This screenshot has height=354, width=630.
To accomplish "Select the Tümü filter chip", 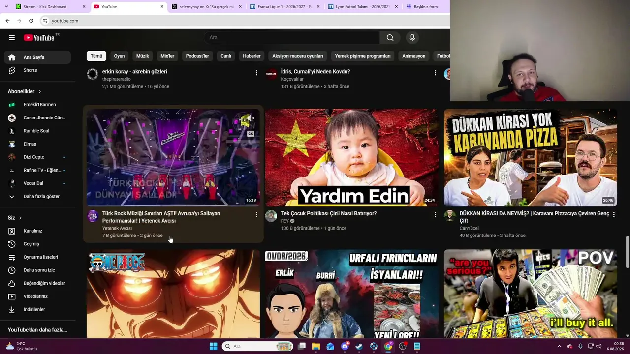I will click(96, 56).
